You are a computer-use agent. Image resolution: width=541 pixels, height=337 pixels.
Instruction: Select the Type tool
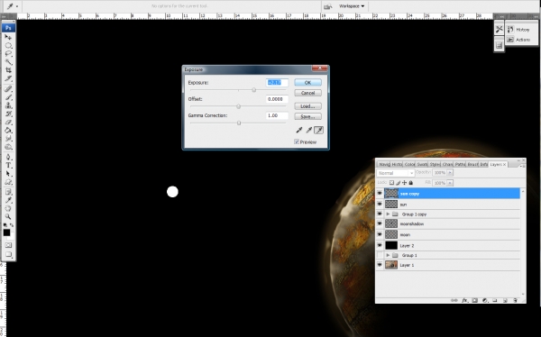coord(8,166)
